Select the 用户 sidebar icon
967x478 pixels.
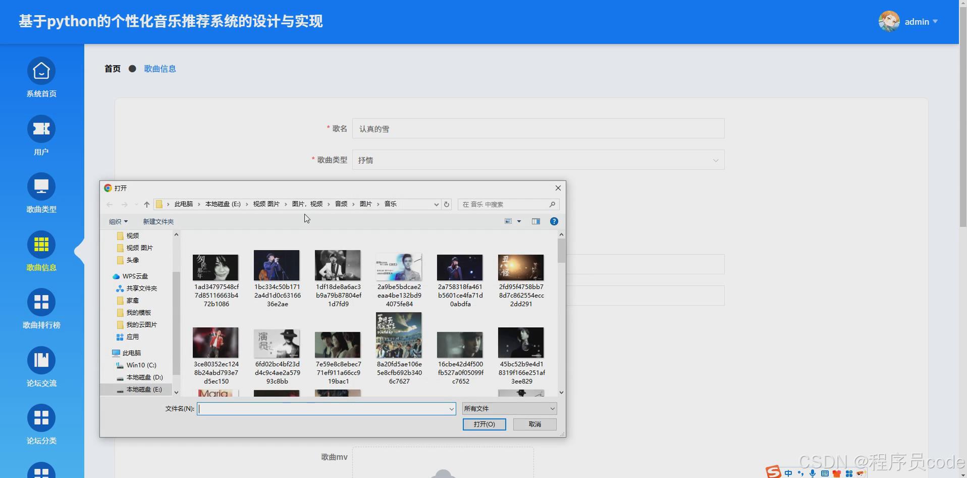coord(41,129)
